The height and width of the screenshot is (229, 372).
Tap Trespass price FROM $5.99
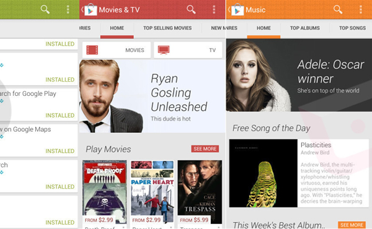point(194,220)
